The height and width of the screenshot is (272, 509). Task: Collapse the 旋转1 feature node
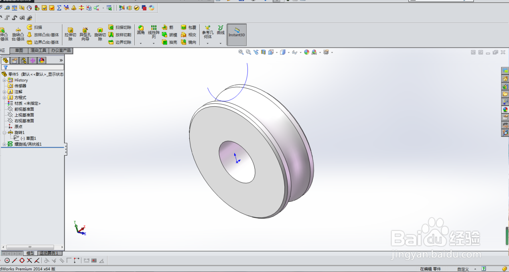click(4, 132)
